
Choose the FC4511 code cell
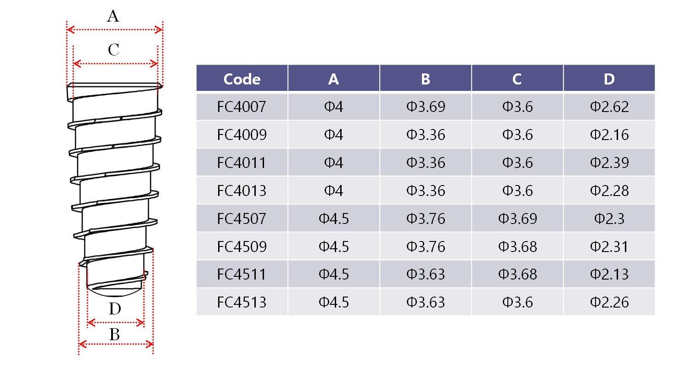[x=242, y=275]
